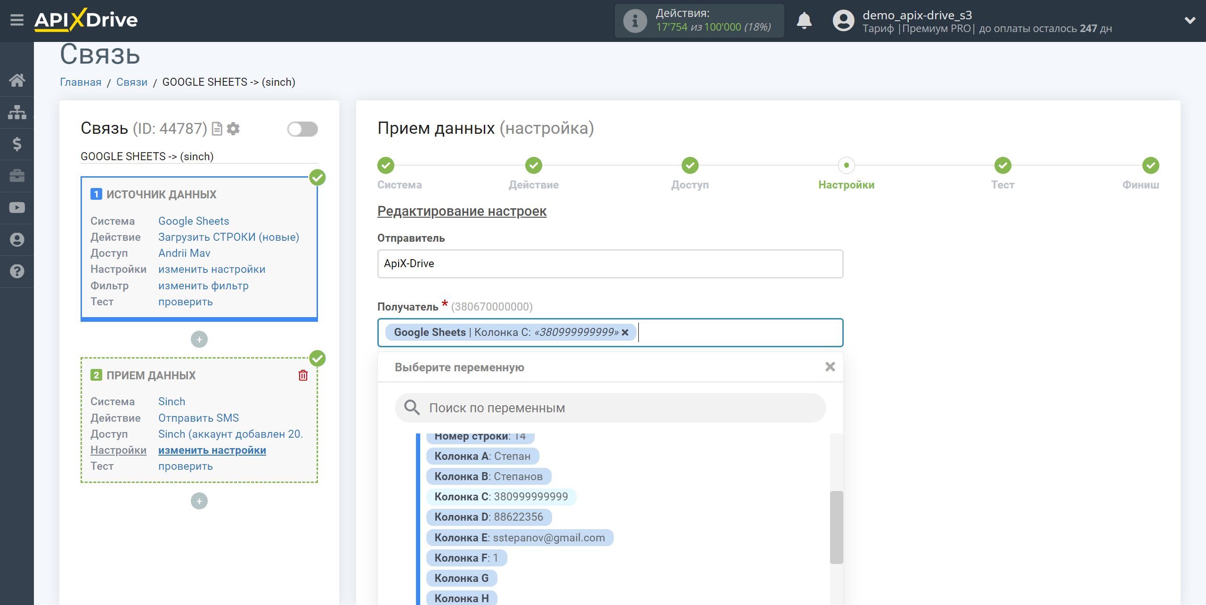Select variable Колонка B: Степанов
This screenshot has width=1206, height=605.
[x=489, y=476]
